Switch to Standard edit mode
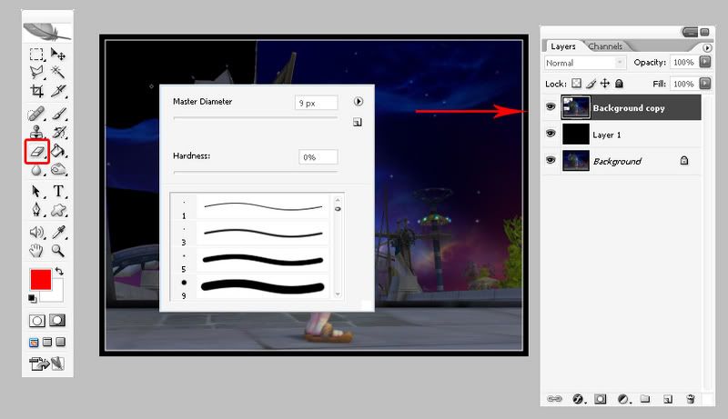 coord(37,321)
